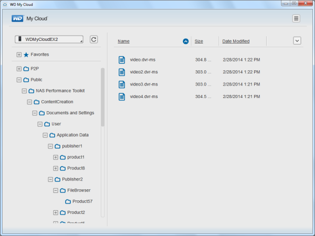The image size is (315, 236).
Task: Click video4.dvr-ms date 2/28/2014 1:21 PM
Action: [241, 96]
